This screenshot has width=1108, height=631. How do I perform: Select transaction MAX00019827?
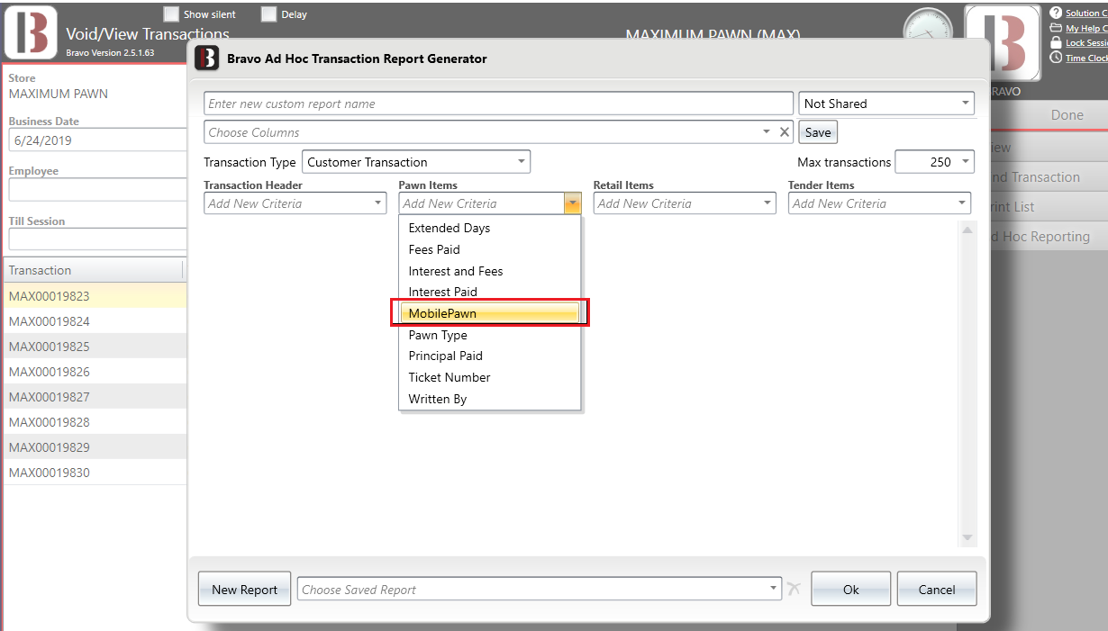95,397
